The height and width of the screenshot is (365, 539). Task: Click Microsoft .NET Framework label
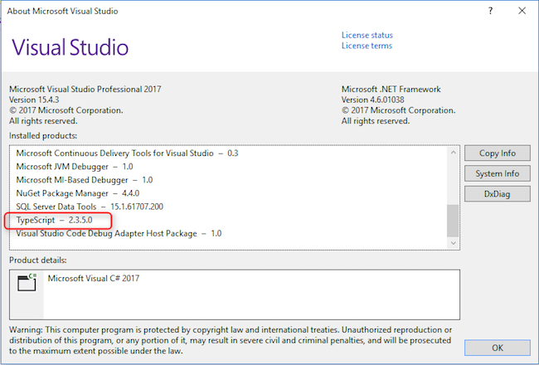(391, 89)
